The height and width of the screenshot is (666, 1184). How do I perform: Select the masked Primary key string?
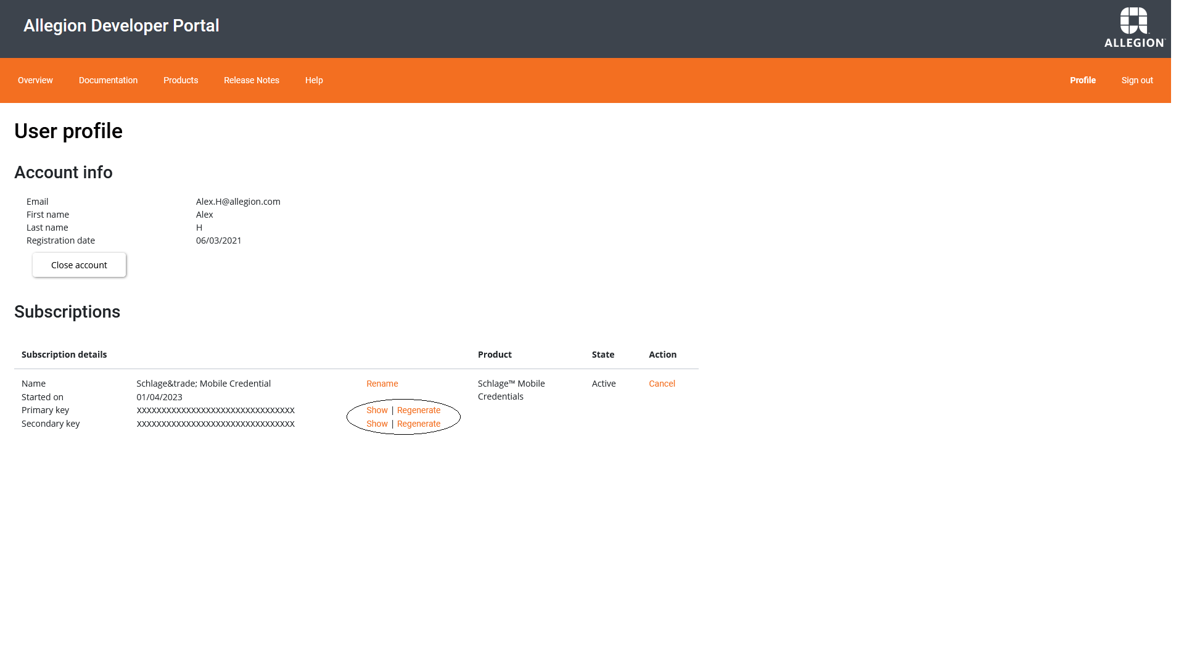coord(216,410)
